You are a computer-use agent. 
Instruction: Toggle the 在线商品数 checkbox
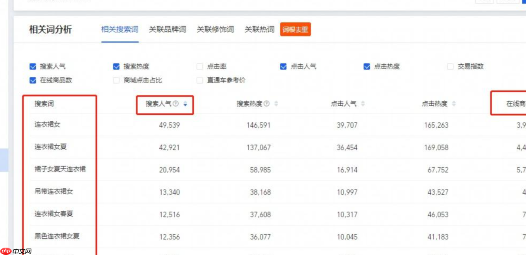[x=33, y=81]
